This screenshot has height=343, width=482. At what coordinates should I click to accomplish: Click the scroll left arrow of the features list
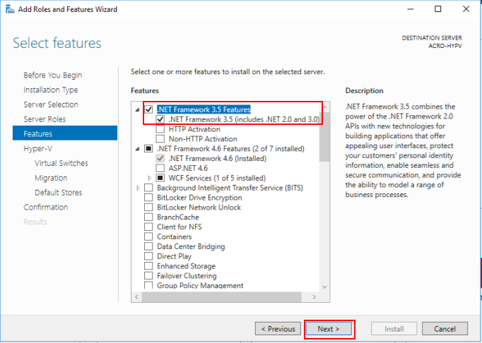point(137,297)
